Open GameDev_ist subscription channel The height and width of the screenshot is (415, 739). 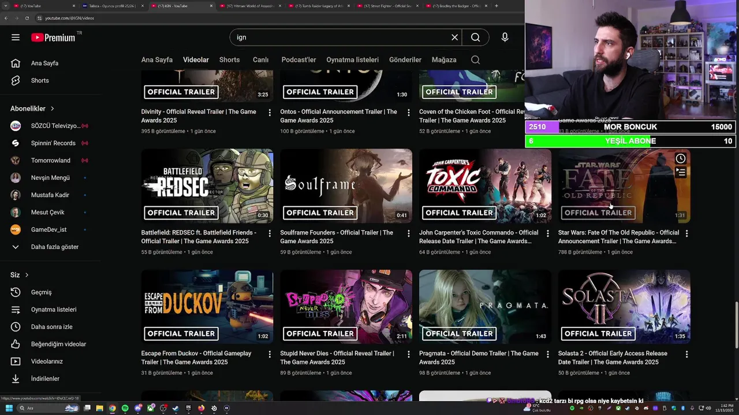50,229
